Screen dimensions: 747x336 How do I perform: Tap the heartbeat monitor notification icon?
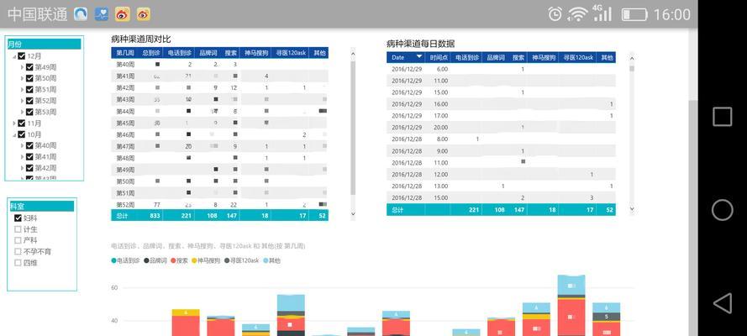[102, 14]
